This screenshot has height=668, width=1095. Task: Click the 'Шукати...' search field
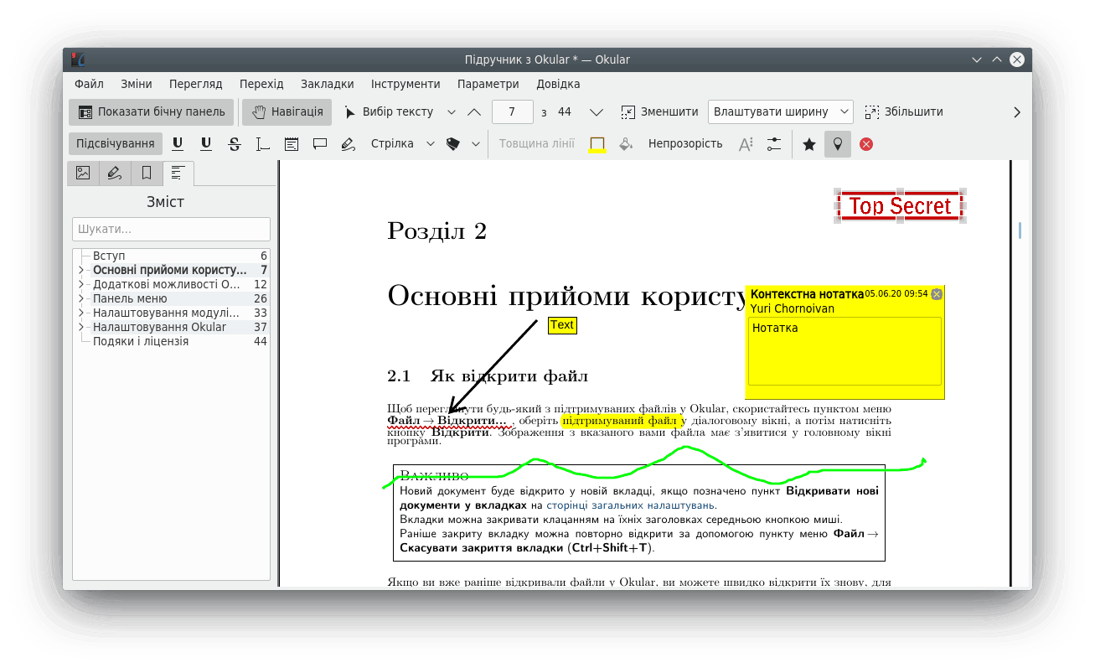click(171, 229)
